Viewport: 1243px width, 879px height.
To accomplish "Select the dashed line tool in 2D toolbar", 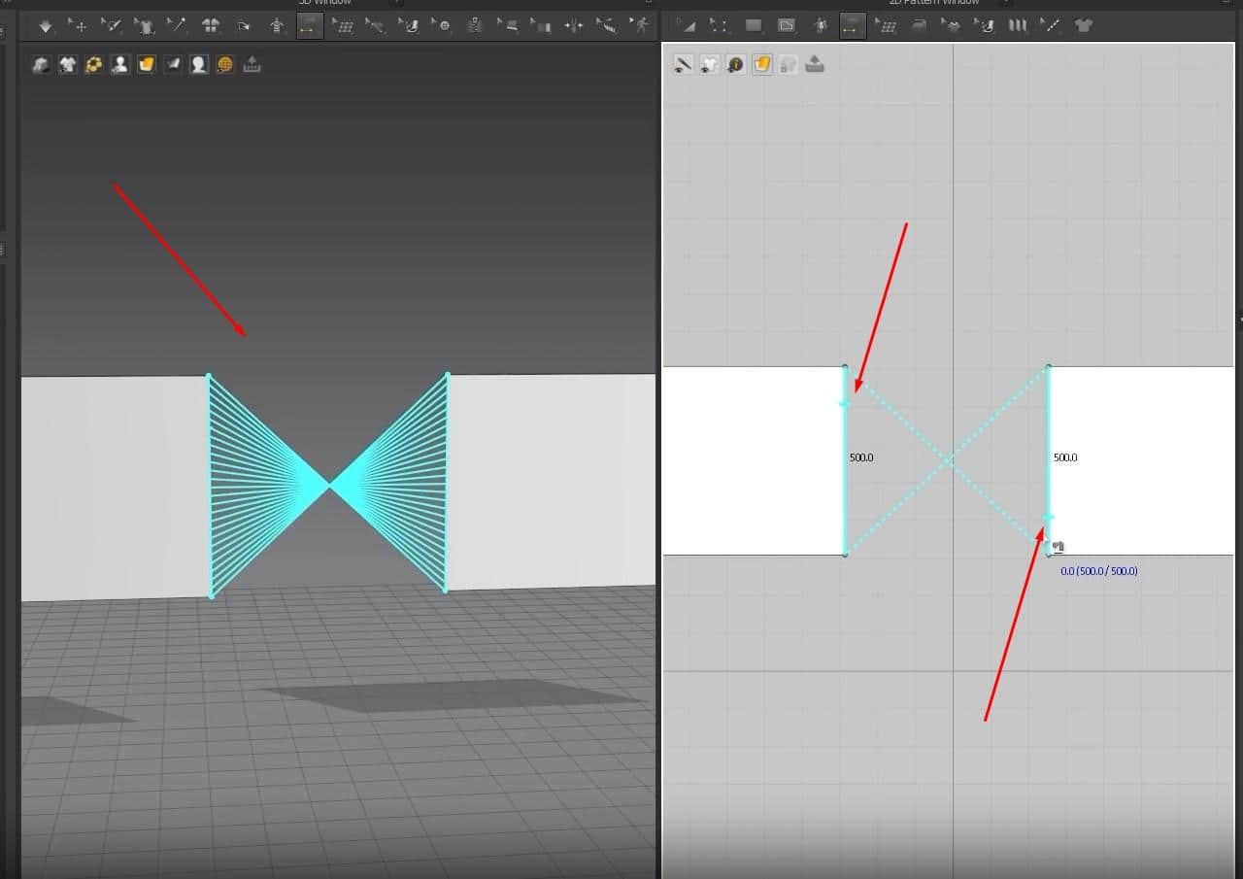I will coord(1051,26).
